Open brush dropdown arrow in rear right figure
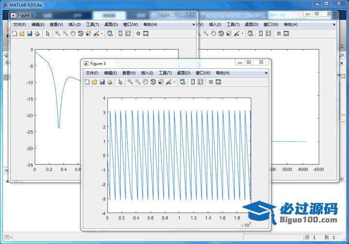Image resolution: width=349 pixels, height=244 pixels. tap(243, 34)
